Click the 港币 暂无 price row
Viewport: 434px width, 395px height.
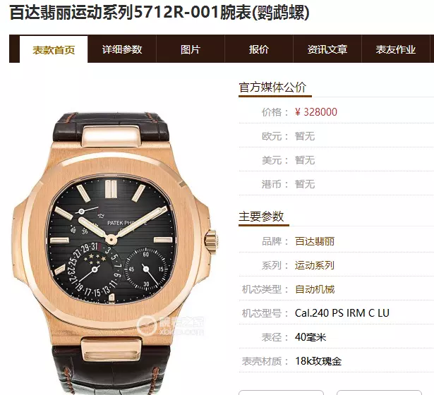pos(337,184)
